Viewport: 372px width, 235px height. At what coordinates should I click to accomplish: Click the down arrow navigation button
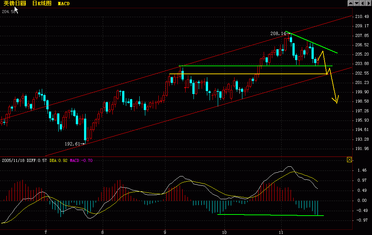tap(357, 3)
